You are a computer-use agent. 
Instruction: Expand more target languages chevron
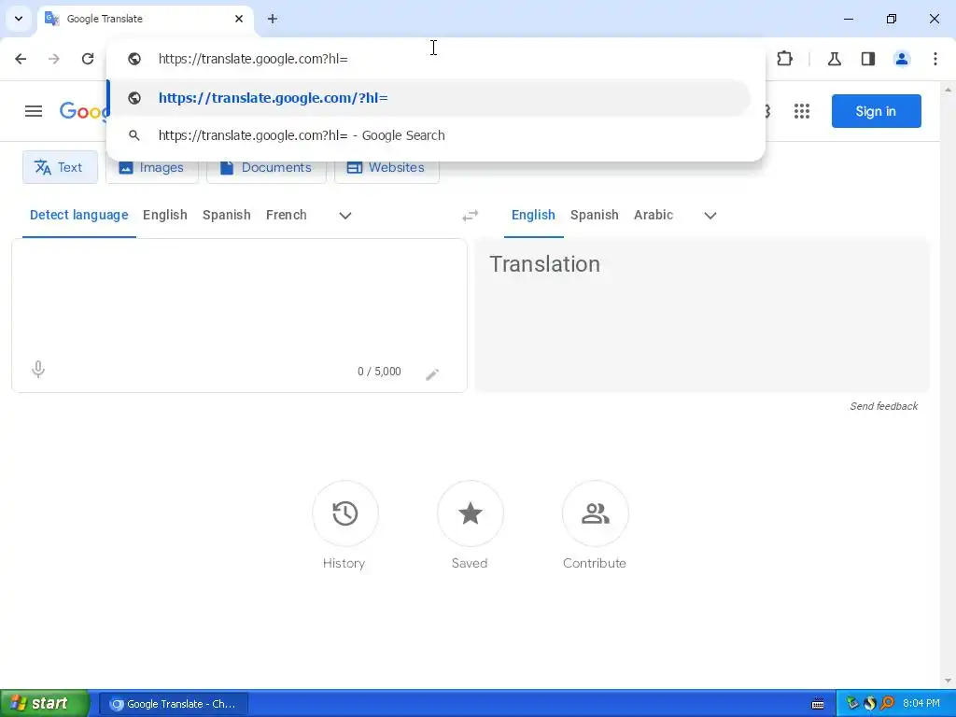710,216
